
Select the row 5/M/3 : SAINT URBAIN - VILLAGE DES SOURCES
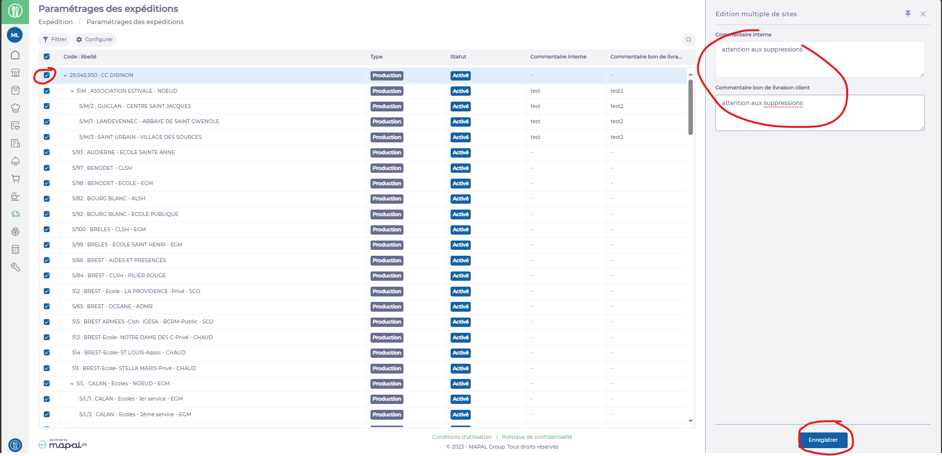[363, 137]
